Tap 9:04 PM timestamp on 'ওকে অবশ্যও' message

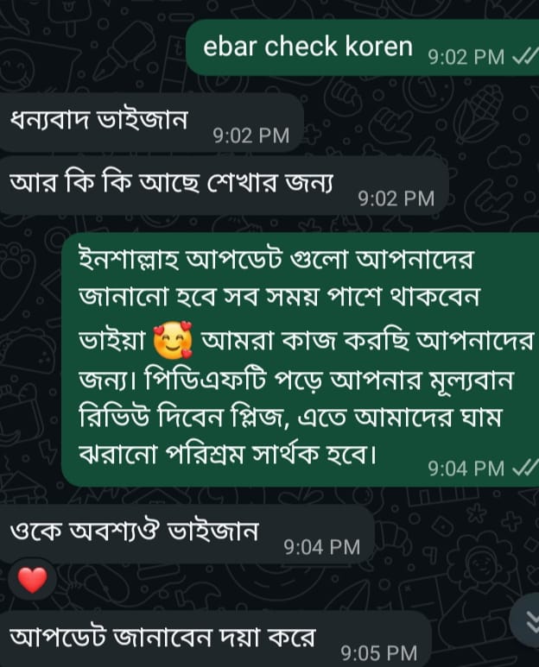coord(322,547)
